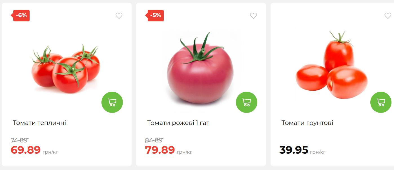Favorite Томати грунтові with heart icon
The width and height of the screenshot is (394, 170).
click(388, 16)
